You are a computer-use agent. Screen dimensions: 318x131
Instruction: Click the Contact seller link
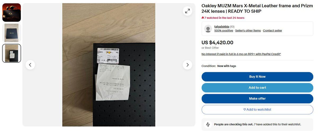point(272,31)
